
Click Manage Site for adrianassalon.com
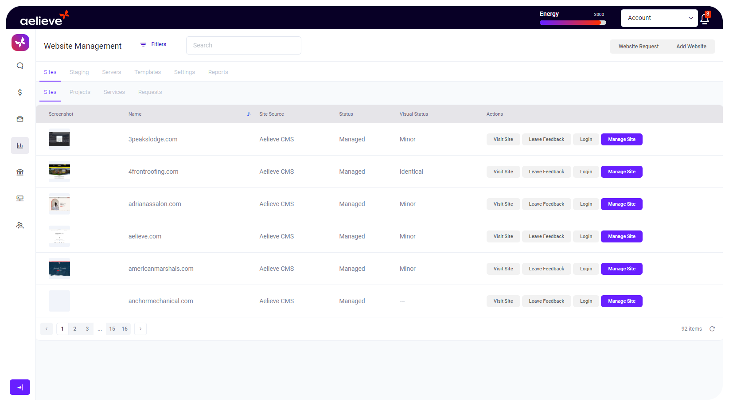[622, 204]
